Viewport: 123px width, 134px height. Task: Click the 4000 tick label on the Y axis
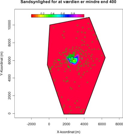[x=10, y=78]
